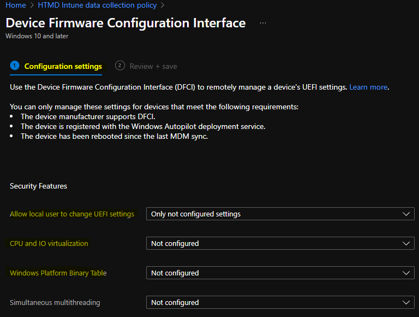This screenshot has height=317, width=419.
Task: Open Windows Platform Binary Table dropdown
Action: pyautogui.click(x=280, y=273)
